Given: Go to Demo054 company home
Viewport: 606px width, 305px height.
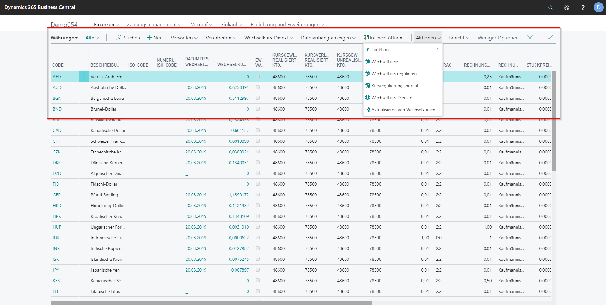Looking at the screenshot, I should (x=64, y=25).
